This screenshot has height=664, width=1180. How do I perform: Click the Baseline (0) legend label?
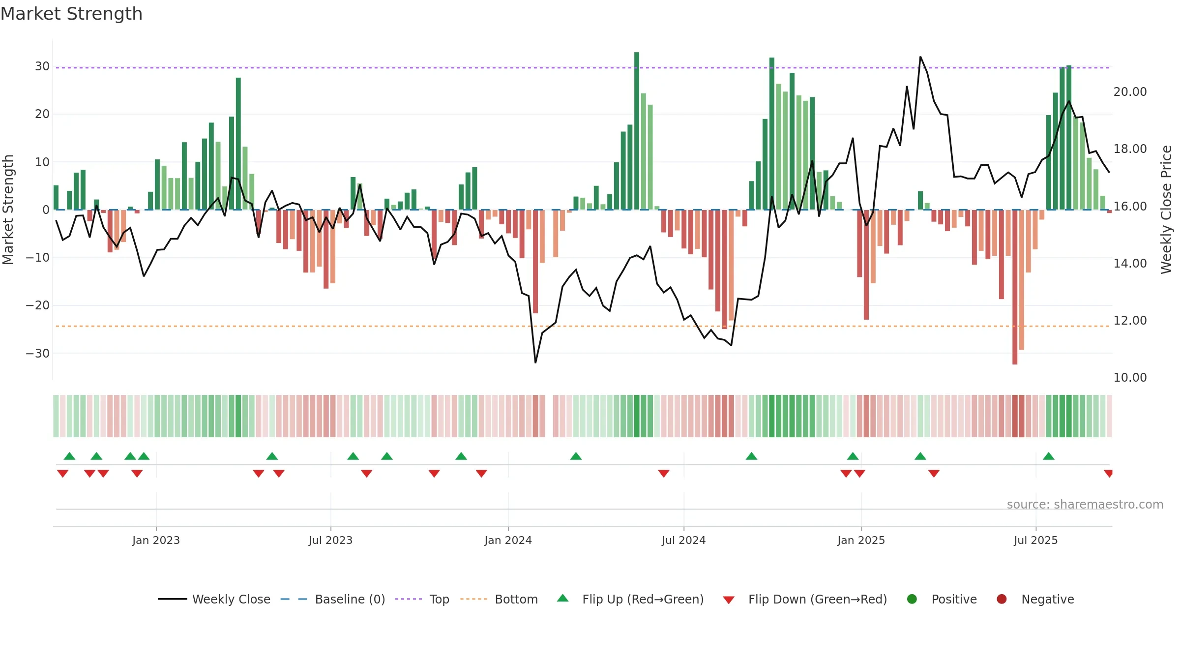pos(350,599)
